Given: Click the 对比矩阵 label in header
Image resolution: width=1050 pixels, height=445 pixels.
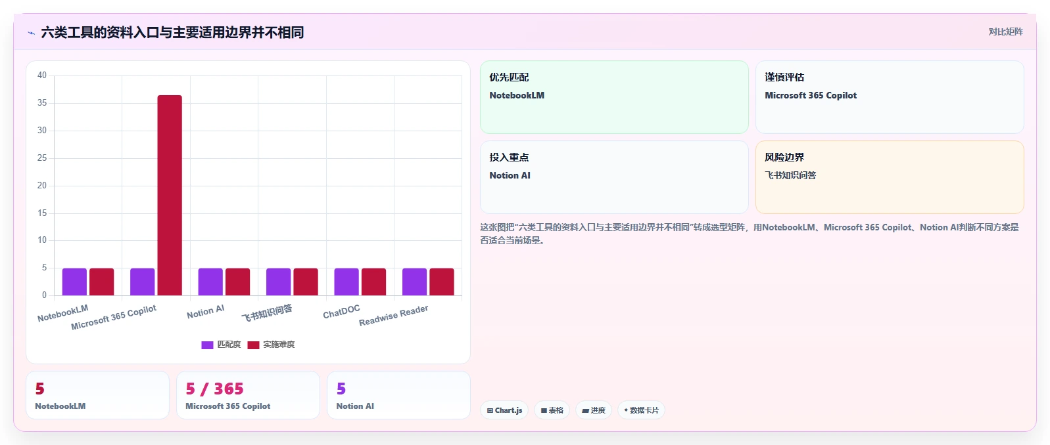Looking at the screenshot, I should pyautogui.click(x=1005, y=32).
